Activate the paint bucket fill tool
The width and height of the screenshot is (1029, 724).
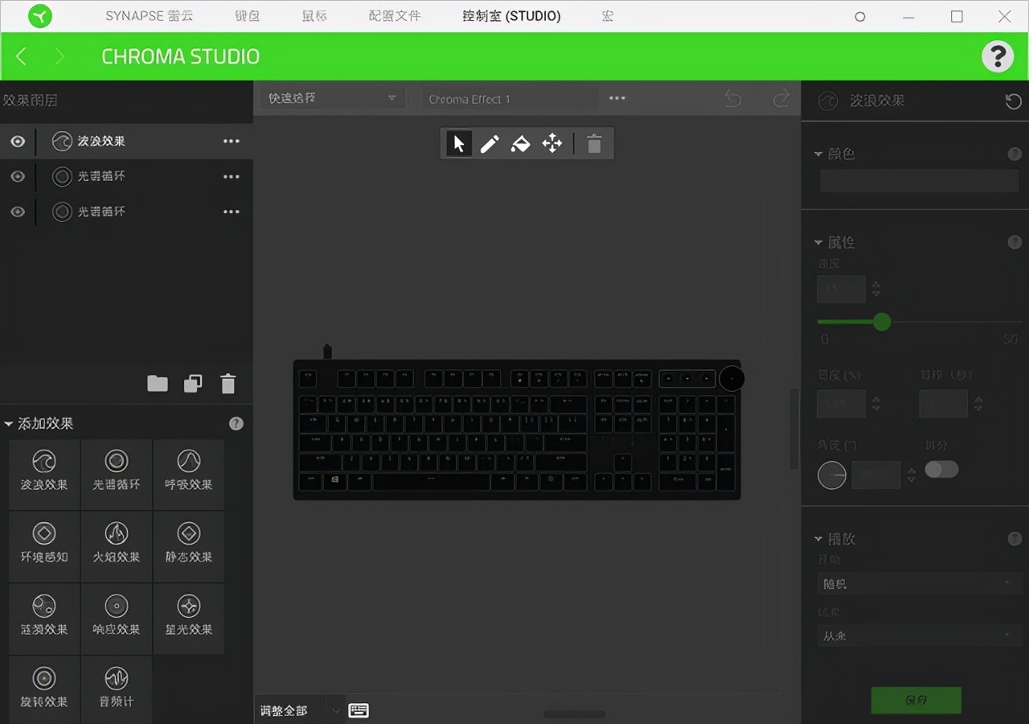click(521, 144)
